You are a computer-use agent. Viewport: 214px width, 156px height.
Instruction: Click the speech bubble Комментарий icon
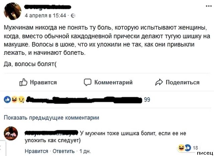(x=87, y=82)
